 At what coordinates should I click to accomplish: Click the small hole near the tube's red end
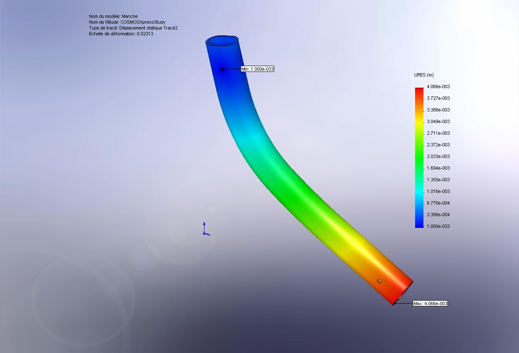pos(379,281)
